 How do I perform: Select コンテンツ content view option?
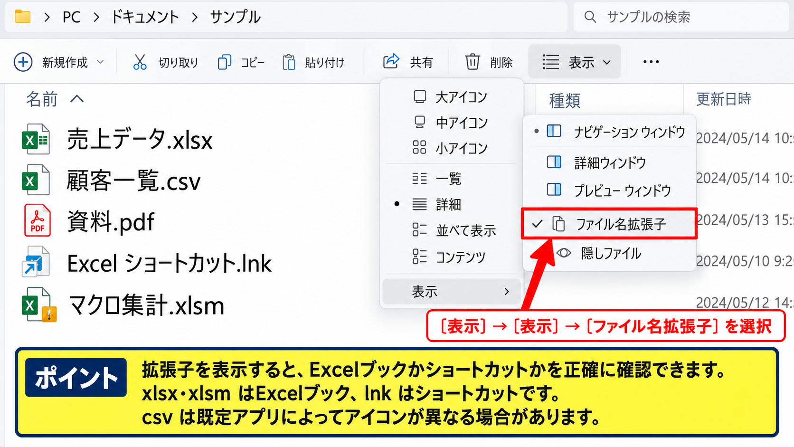click(452, 257)
